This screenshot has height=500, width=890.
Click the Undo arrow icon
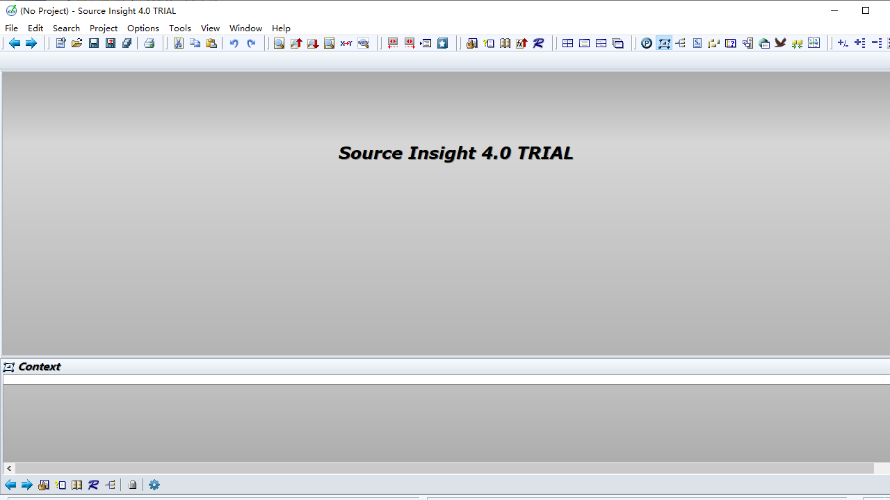[x=234, y=43]
